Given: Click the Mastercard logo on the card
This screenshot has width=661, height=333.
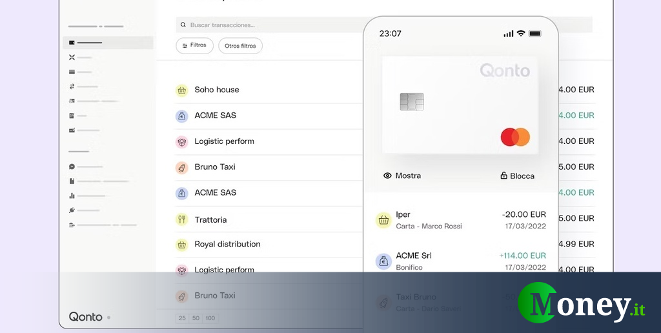Looking at the screenshot, I should point(515,137).
